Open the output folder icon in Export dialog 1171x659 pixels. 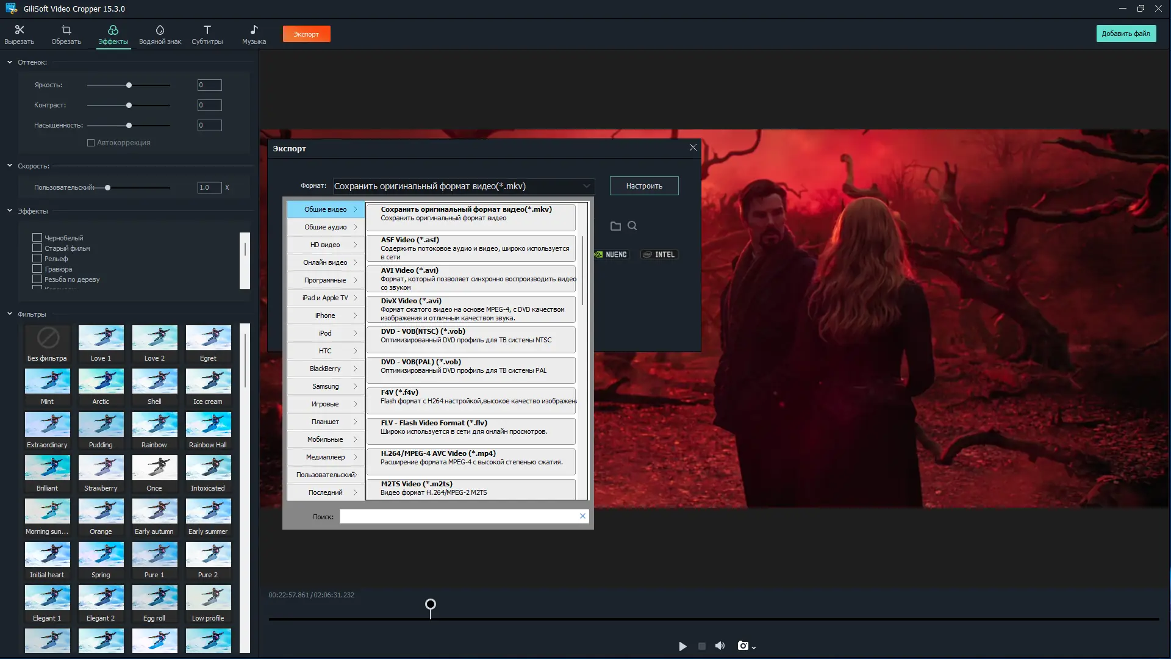616,226
